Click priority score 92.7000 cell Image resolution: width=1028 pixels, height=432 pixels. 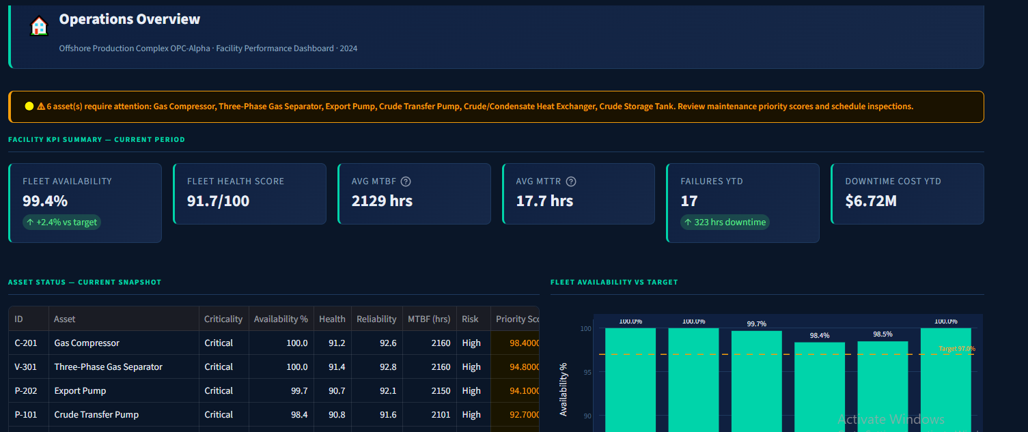tap(515, 414)
